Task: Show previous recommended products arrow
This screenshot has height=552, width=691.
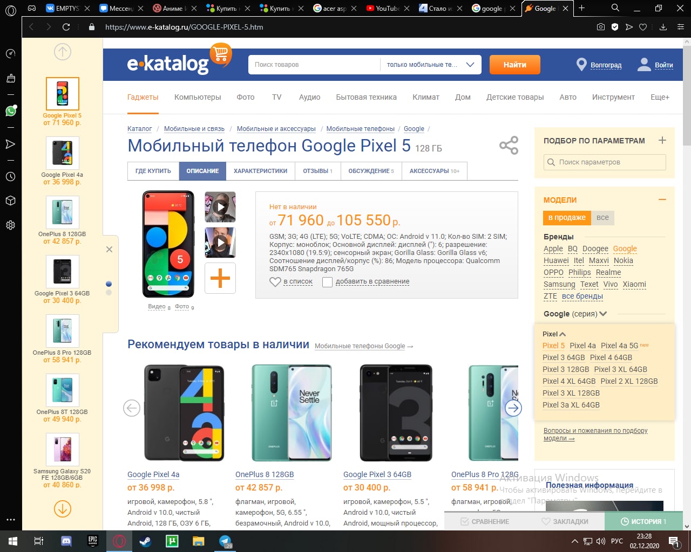Action: pos(132,408)
